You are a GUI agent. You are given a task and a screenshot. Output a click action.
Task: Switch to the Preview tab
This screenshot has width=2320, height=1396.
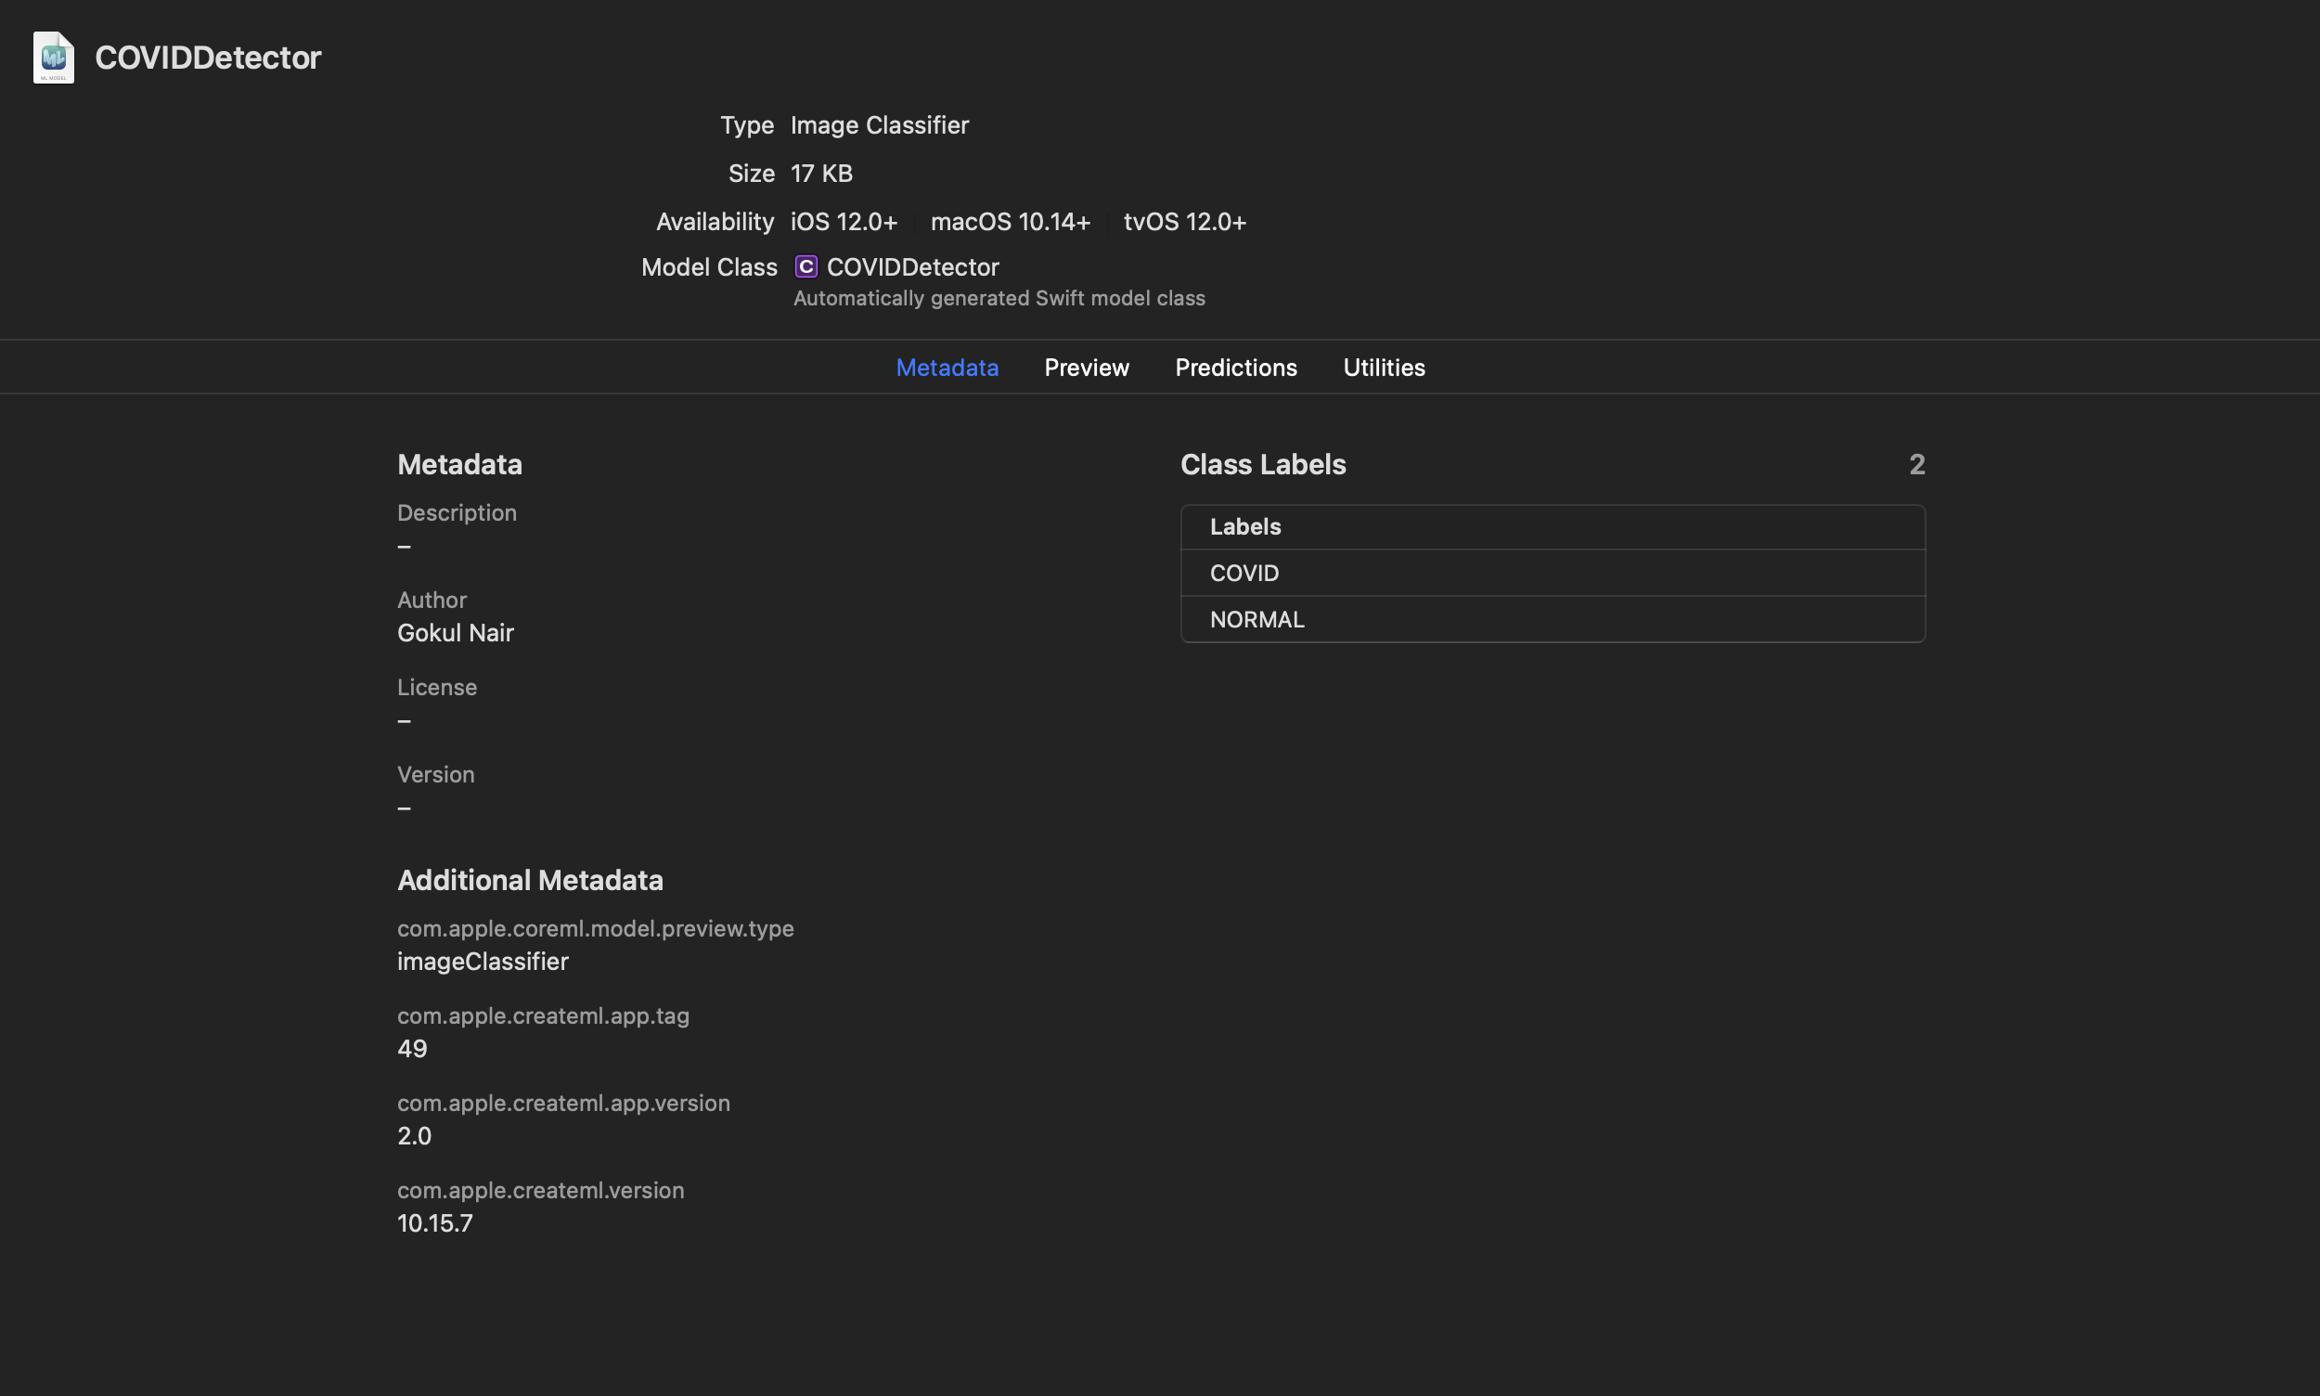pos(1086,368)
